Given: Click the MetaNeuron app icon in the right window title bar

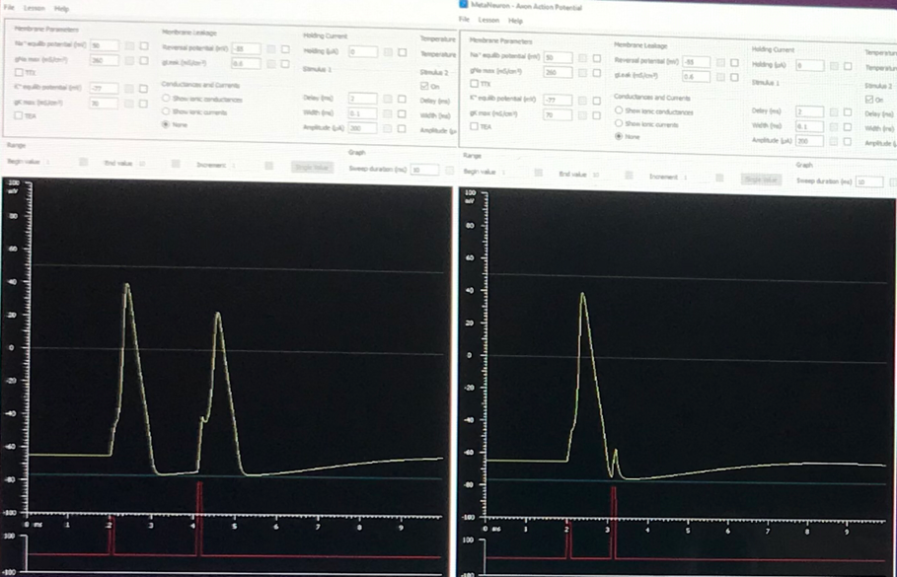Looking at the screenshot, I should tap(464, 4).
